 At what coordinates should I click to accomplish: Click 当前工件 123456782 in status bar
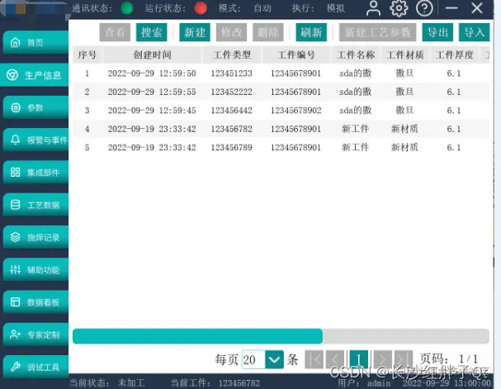tap(239, 383)
